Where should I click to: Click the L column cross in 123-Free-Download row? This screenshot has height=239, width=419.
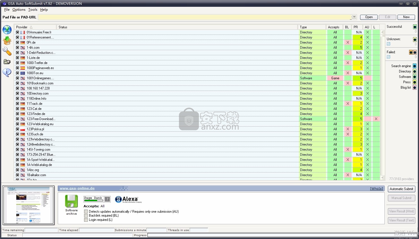pos(376,119)
